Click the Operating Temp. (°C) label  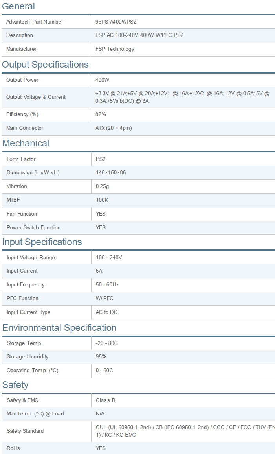tap(32, 371)
